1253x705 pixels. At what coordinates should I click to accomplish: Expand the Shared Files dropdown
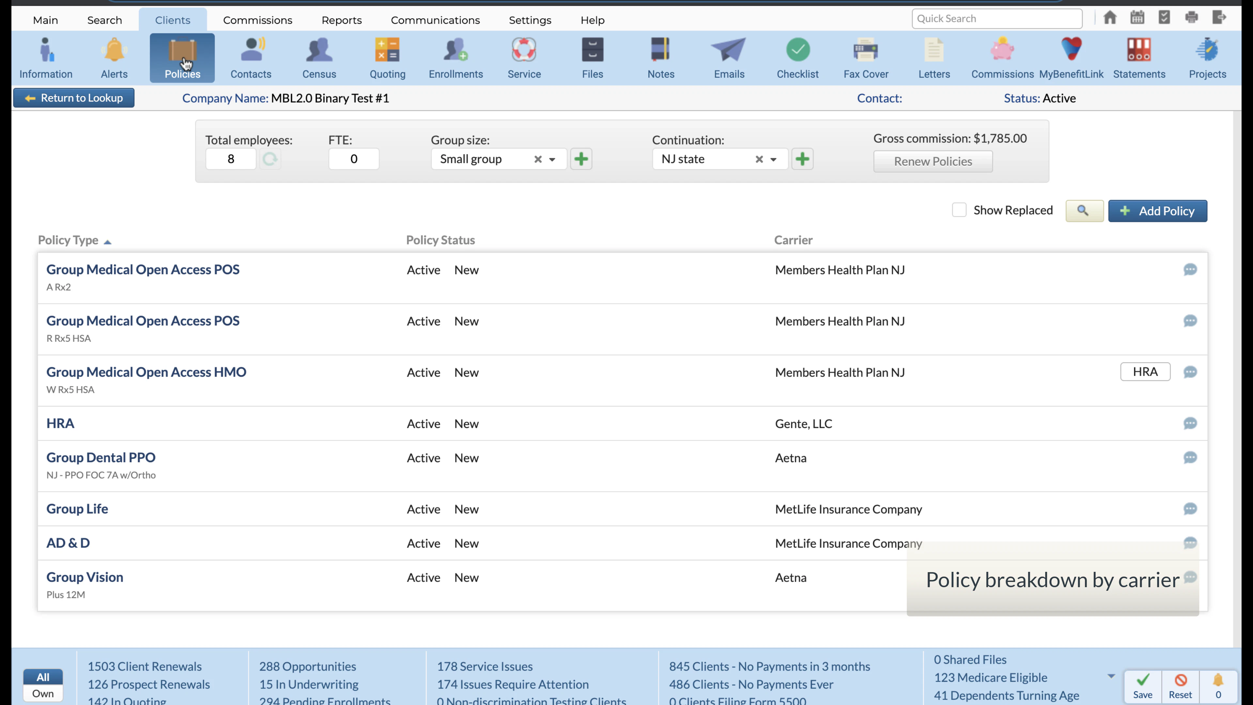(1112, 676)
